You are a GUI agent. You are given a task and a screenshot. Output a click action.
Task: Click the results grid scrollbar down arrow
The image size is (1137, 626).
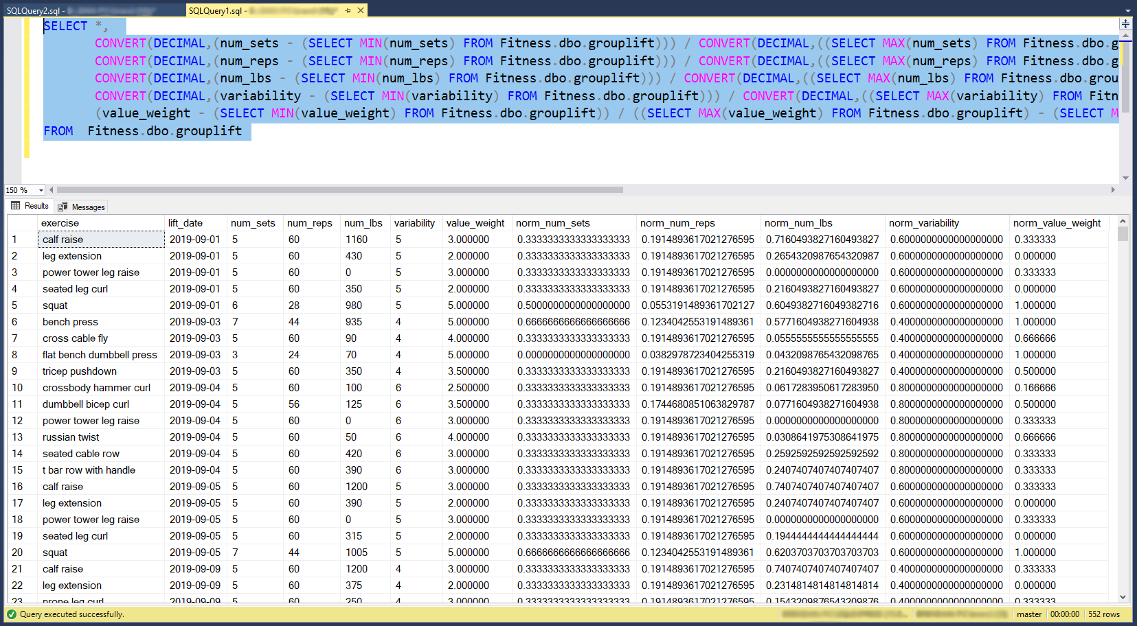(1123, 597)
